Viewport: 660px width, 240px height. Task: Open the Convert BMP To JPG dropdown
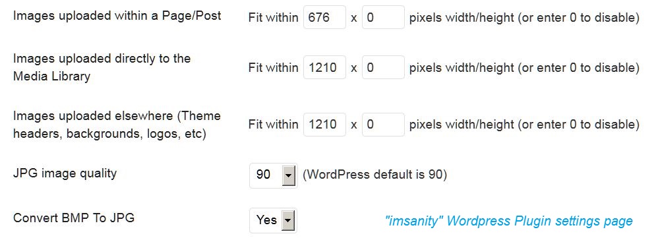(273, 220)
